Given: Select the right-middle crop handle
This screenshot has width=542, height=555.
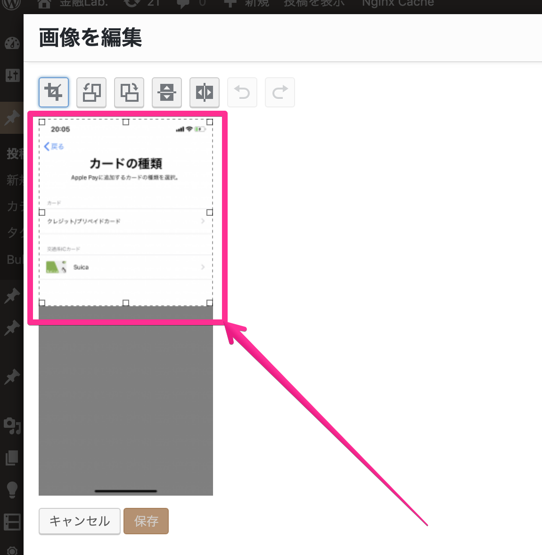Looking at the screenshot, I should click(x=210, y=212).
